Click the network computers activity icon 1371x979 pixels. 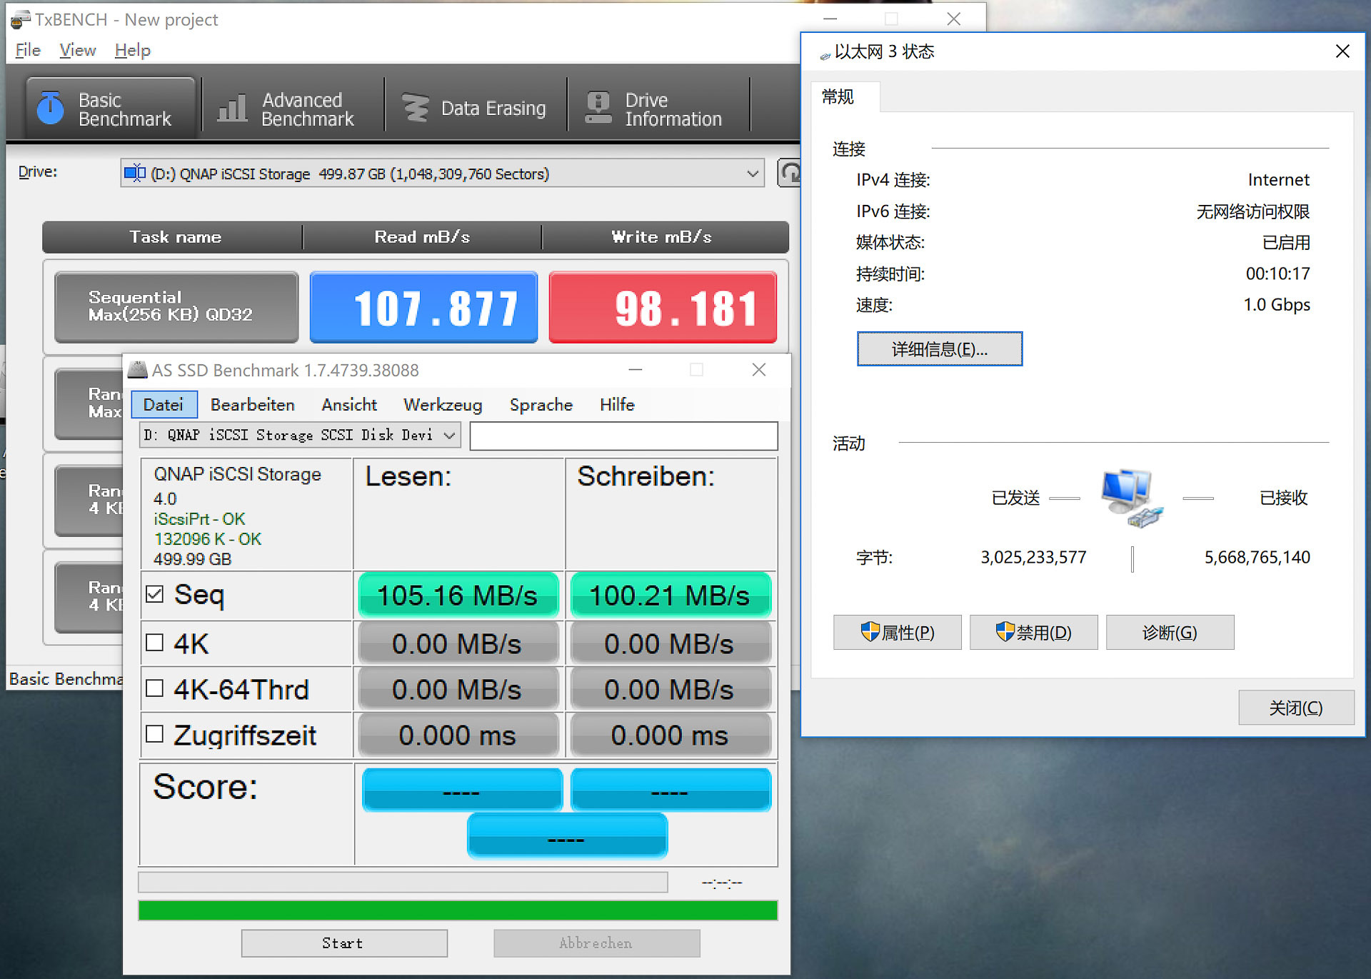click(x=1132, y=498)
